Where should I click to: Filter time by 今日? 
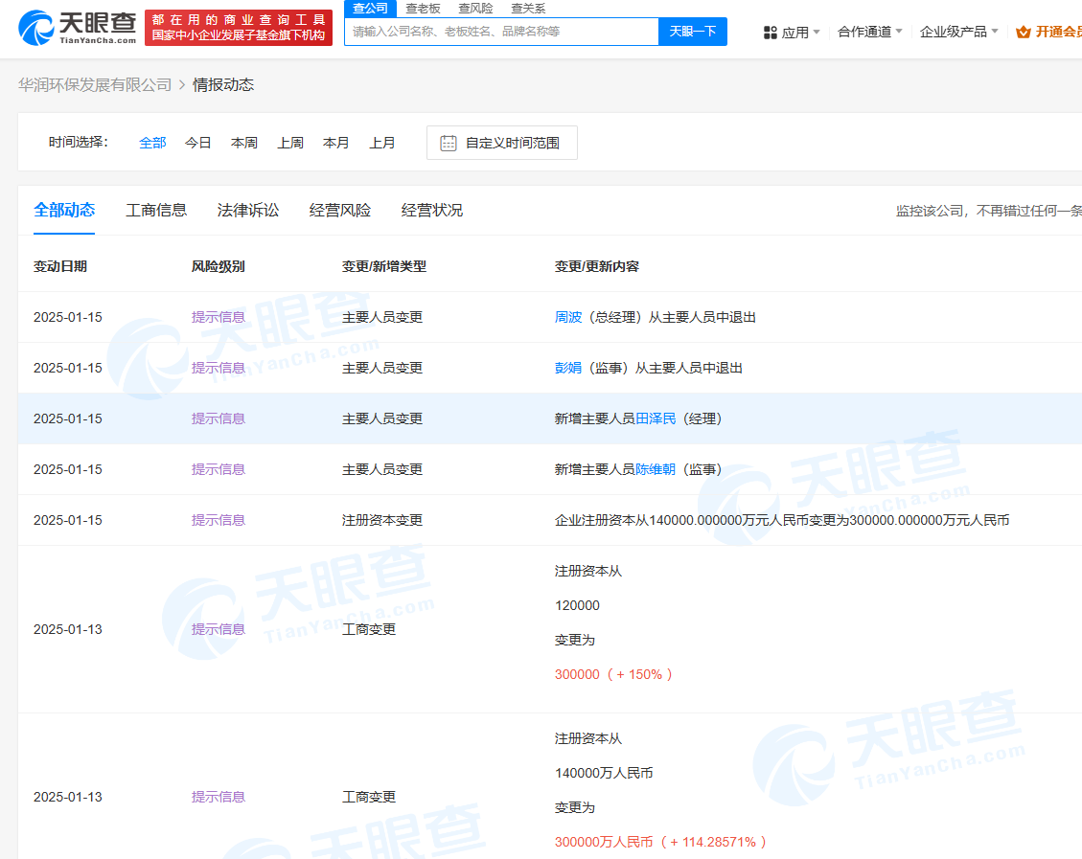coord(198,143)
